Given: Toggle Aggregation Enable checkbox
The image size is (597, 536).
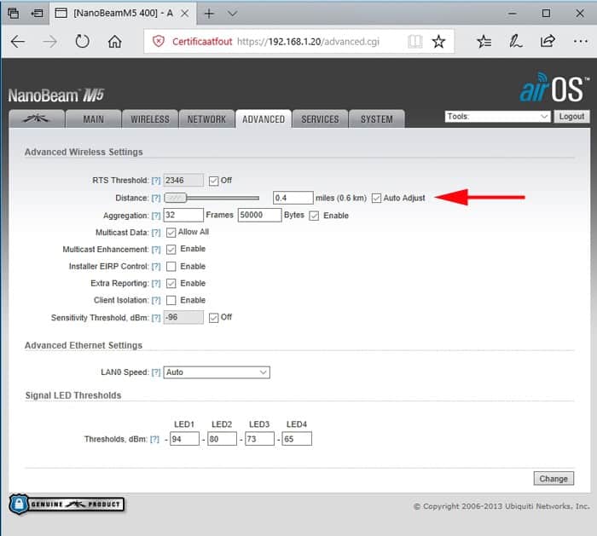Looking at the screenshot, I should click(314, 216).
